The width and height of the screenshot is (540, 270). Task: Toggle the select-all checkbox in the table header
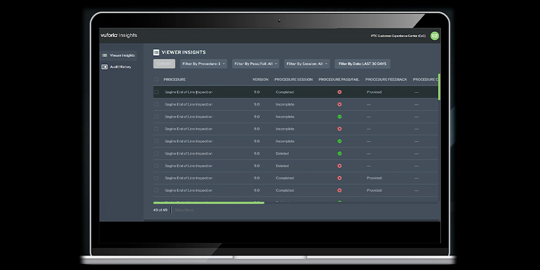pyautogui.click(x=157, y=79)
